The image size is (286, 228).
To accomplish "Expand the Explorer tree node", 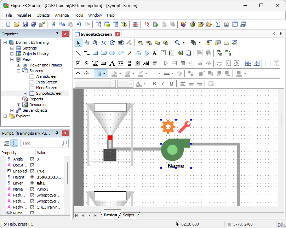I will click(x=5, y=116).
